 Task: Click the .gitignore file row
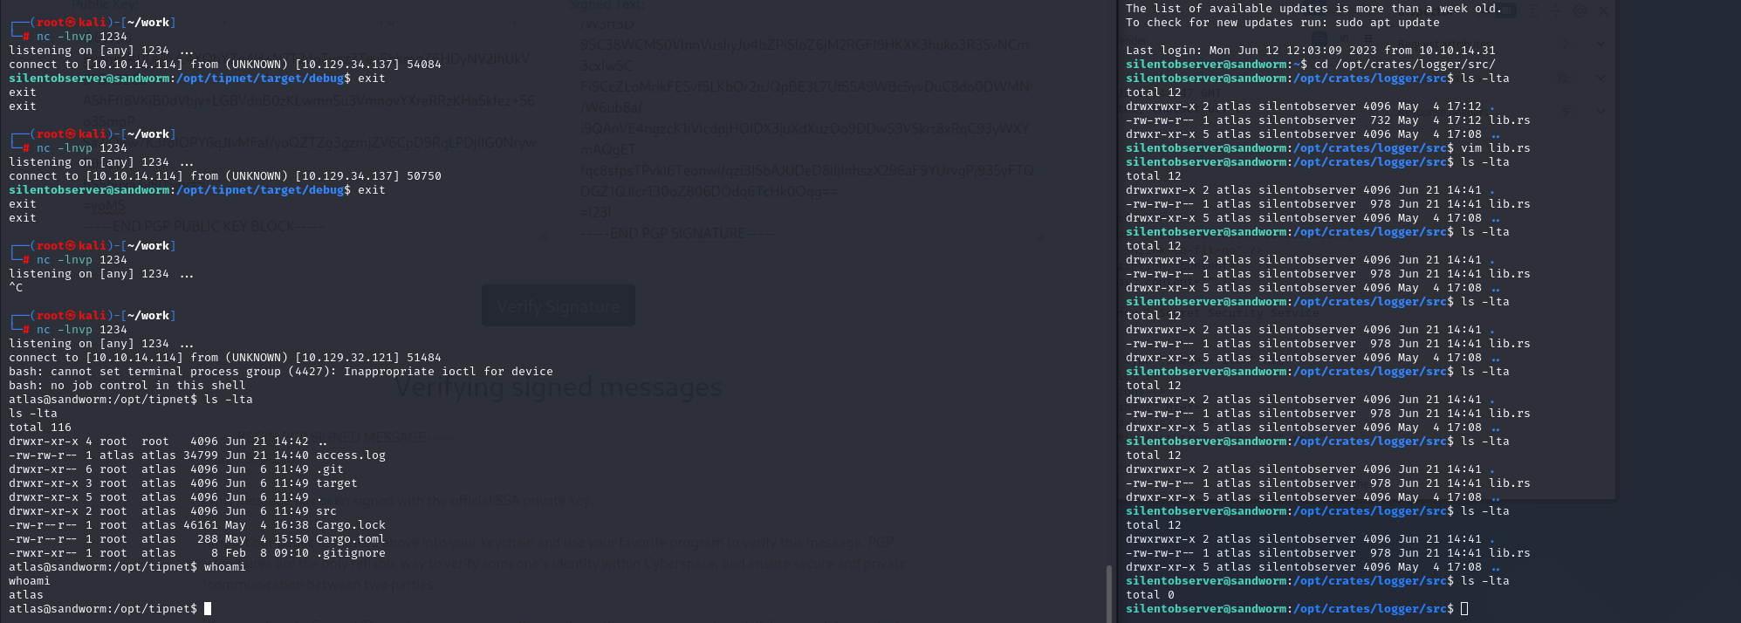(x=197, y=553)
